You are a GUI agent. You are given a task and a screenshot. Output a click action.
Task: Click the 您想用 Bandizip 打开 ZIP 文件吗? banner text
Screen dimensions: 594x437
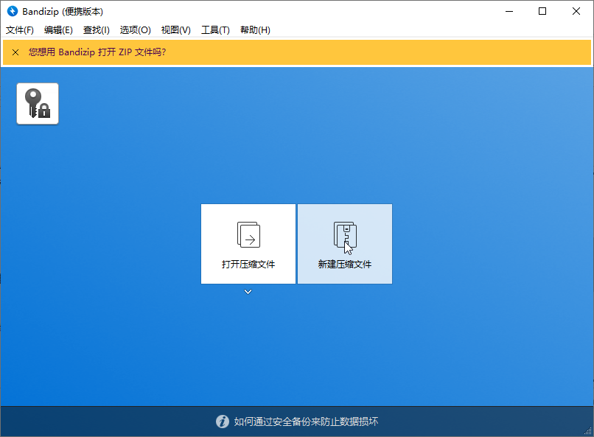tap(97, 52)
